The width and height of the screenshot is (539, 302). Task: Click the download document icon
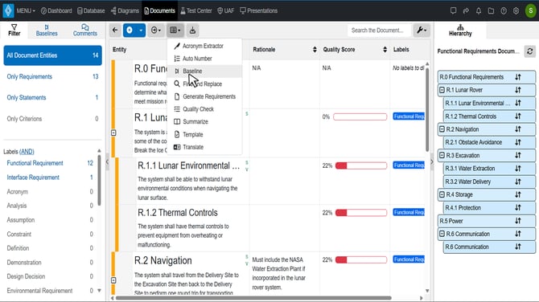click(192, 31)
